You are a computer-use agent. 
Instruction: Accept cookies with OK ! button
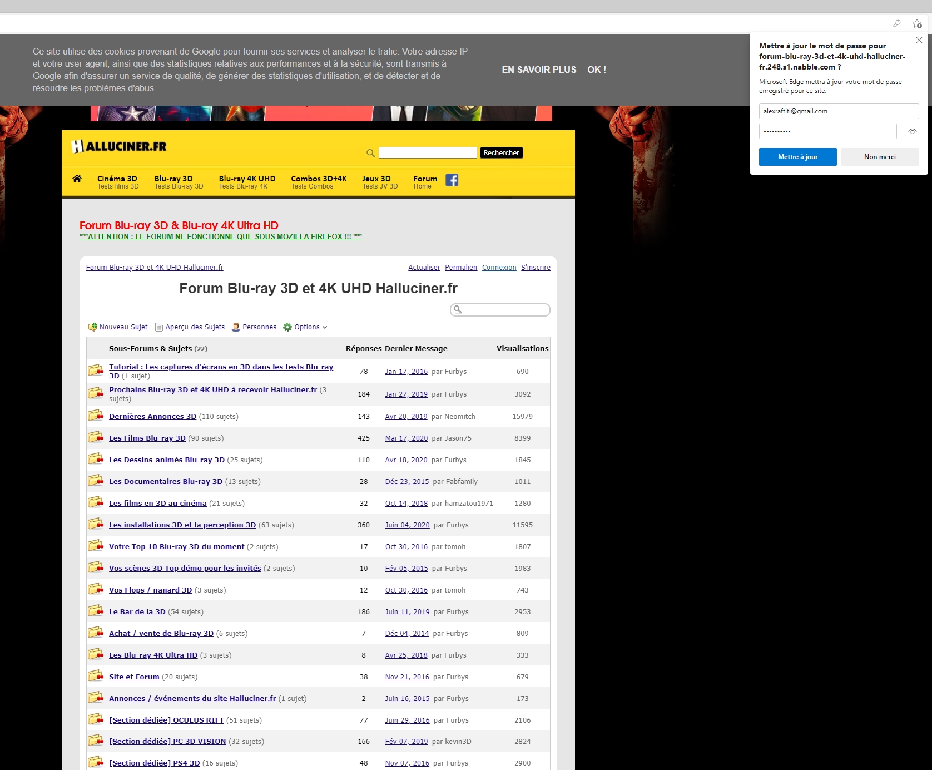click(596, 70)
